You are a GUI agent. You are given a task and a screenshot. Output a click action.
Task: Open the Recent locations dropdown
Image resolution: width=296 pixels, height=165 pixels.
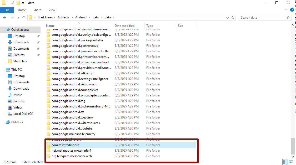tap(18, 18)
